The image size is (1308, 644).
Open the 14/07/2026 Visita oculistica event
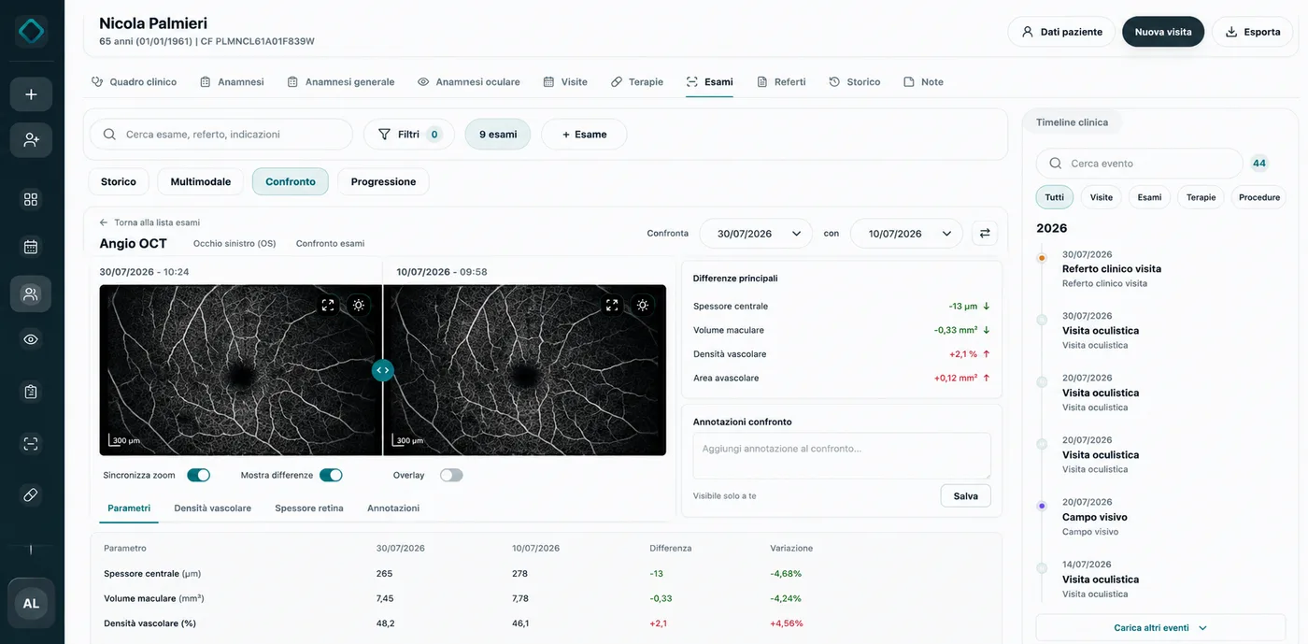coord(1101,579)
